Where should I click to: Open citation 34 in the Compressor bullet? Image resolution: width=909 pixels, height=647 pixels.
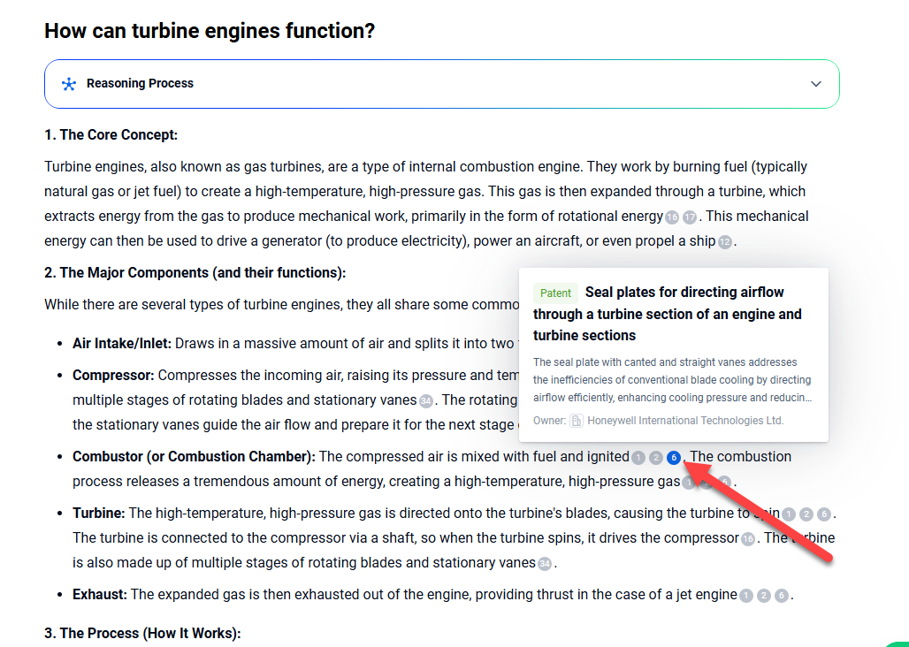[426, 401]
